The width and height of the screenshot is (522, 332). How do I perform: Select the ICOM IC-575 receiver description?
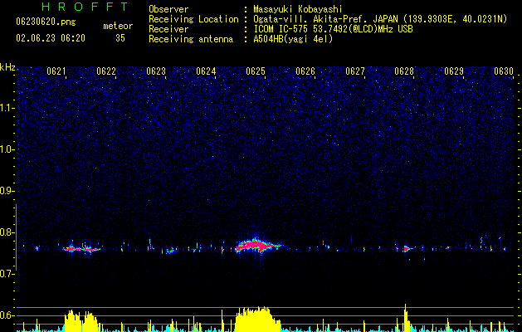point(333,29)
